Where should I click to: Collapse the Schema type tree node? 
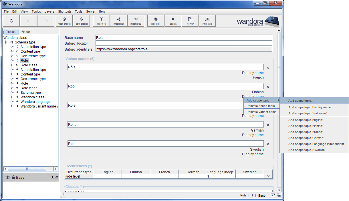pos(6,42)
